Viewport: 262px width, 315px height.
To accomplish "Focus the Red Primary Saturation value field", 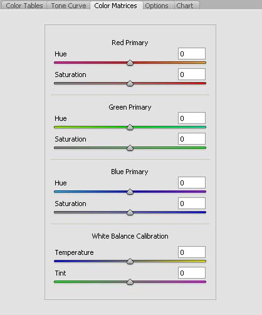I will point(192,75).
